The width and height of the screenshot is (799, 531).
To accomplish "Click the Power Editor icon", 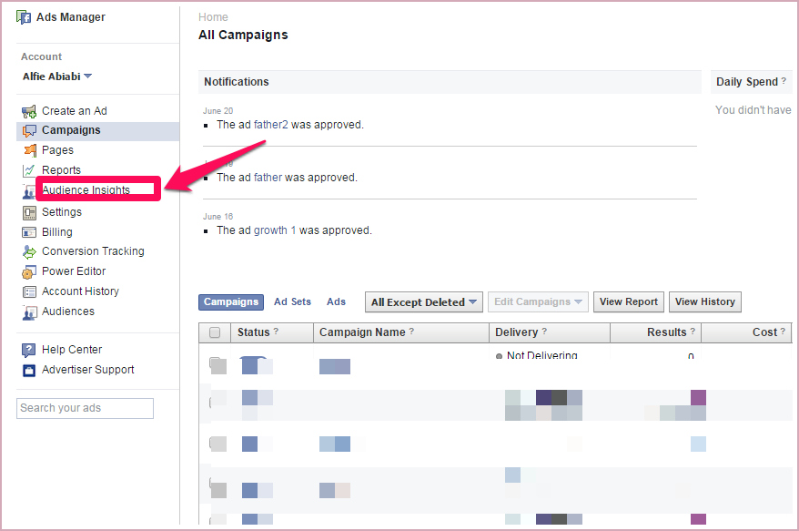I will tap(28, 271).
